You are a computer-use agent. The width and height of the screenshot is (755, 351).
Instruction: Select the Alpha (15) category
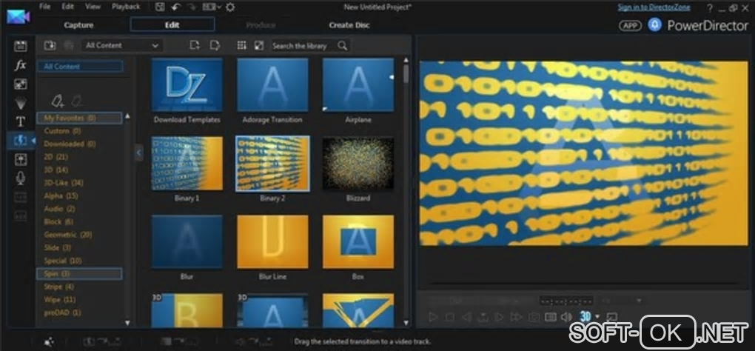61,196
